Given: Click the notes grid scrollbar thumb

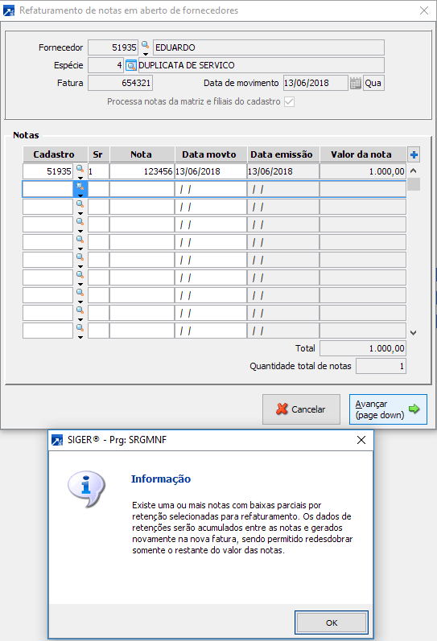Looking at the screenshot, I should pyautogui.click(x=414, y=184).
